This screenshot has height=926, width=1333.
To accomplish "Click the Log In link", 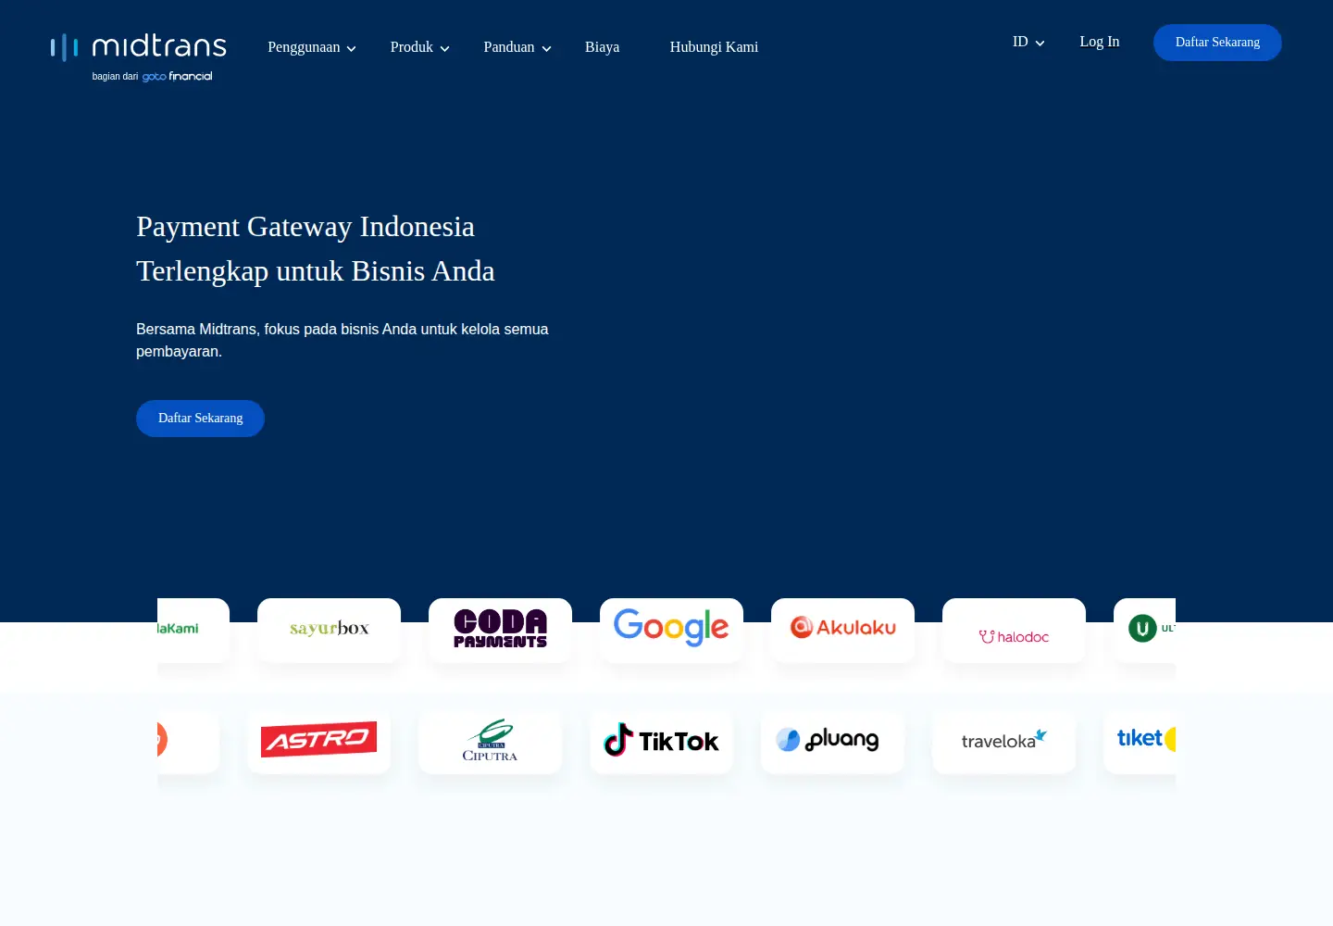I will (x=1099, y=42).
